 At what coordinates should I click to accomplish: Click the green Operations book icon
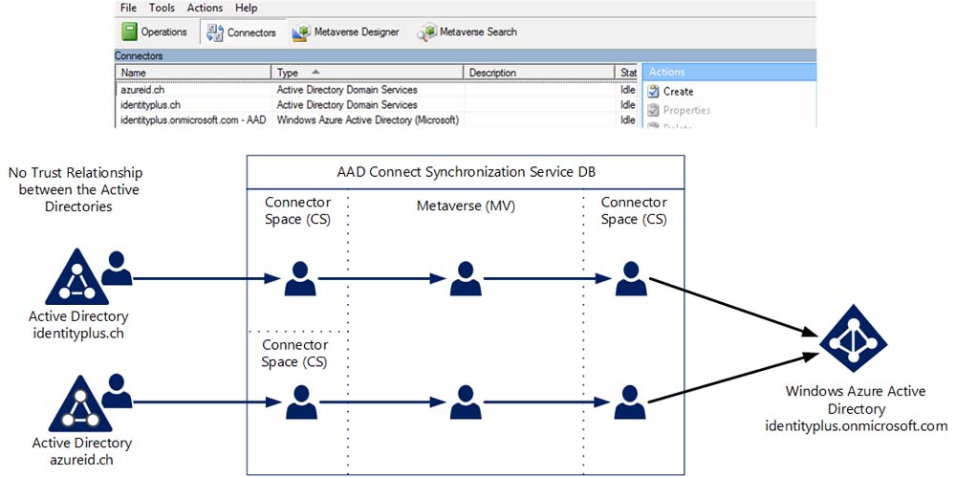point(129,32)
